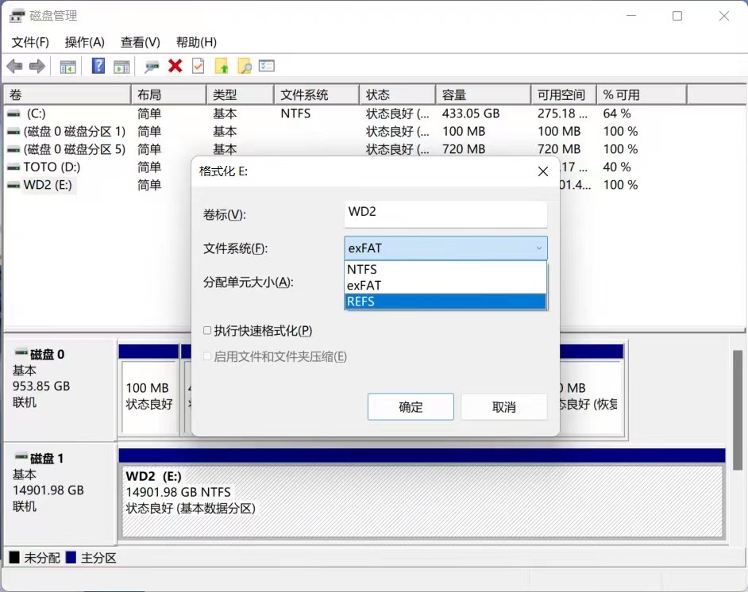Select the (磁盘 0 磁盘分区 1) row
The height and width of the screenshot is (592, 748).
[x=75, y=132]
